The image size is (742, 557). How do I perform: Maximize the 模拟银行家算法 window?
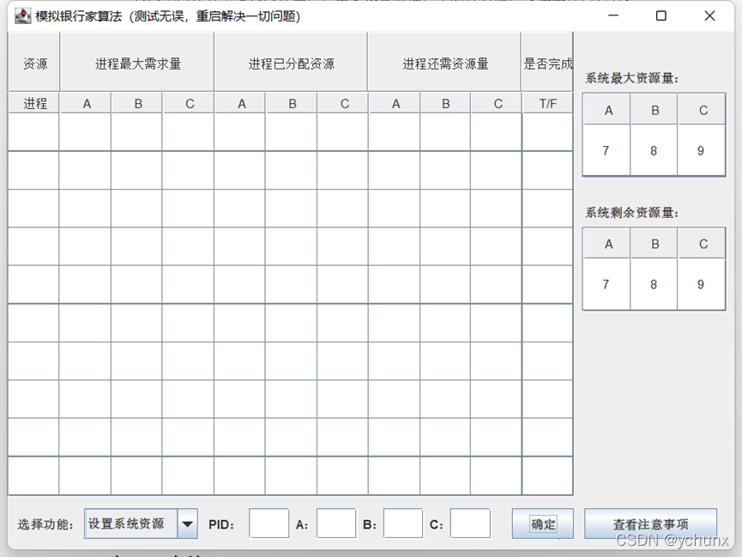coord(661,15)
